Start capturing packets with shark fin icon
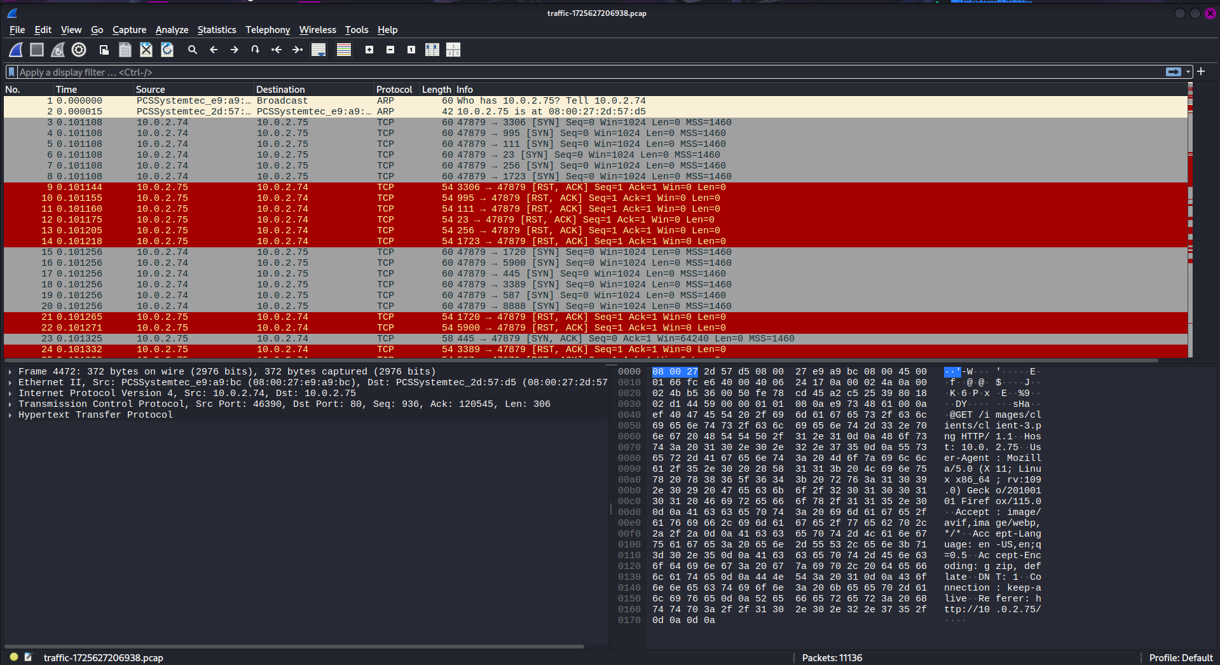This screenshot has height=665, width=1220. [x=16, y=50]
